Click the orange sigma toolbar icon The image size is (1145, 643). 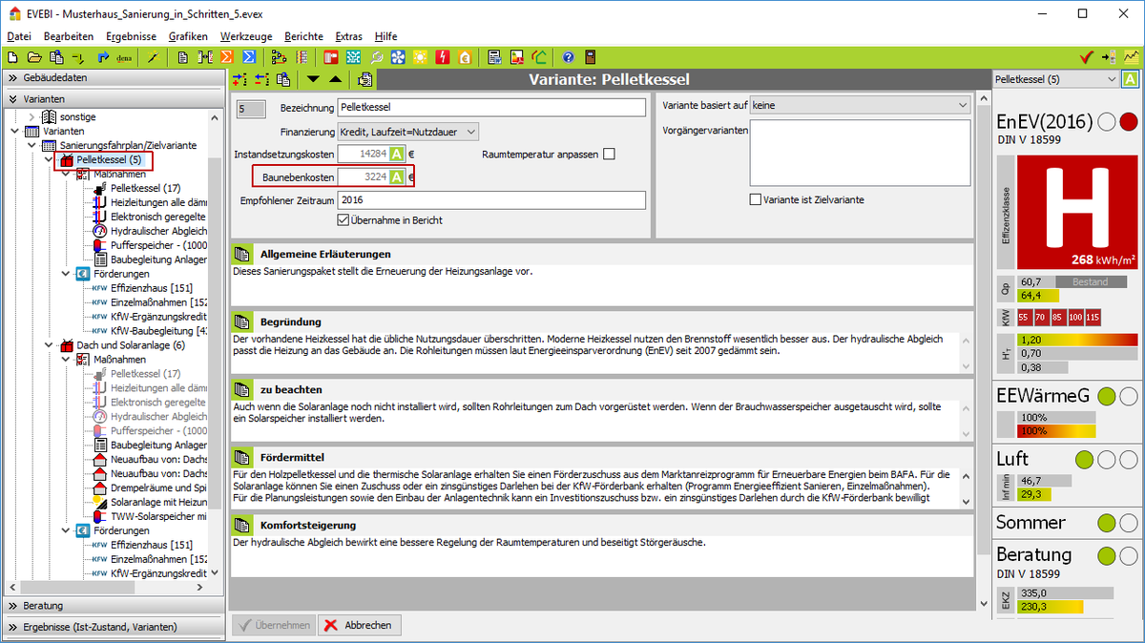click(228, 56)
